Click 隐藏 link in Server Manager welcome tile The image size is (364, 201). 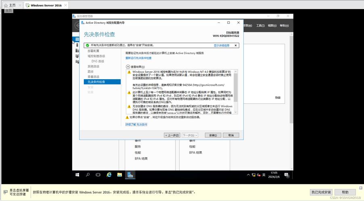coord(278,98)
